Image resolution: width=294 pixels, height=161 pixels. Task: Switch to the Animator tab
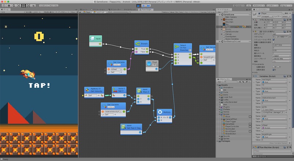(114, 10)
